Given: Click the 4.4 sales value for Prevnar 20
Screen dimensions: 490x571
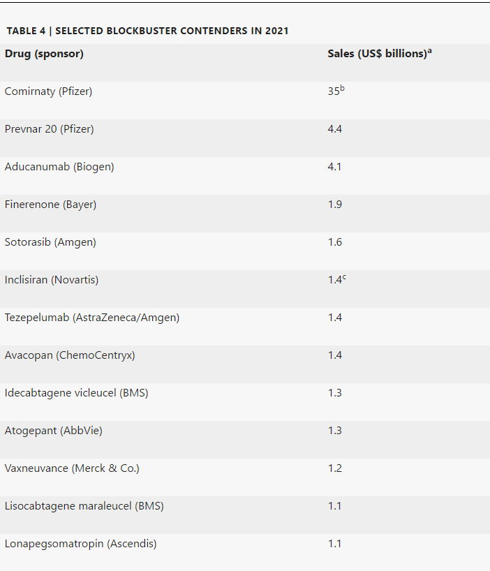Looking at the screenshot, I should [x=335, y=129].
